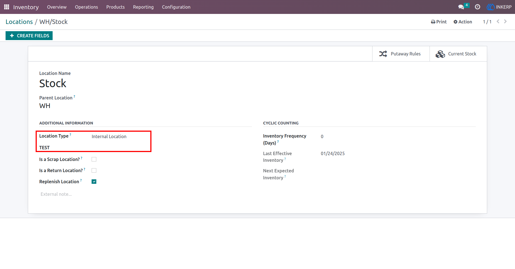Click the 01/24/2025 date value
This screenshot has width=515, height=269.
[x=333, y=153]
